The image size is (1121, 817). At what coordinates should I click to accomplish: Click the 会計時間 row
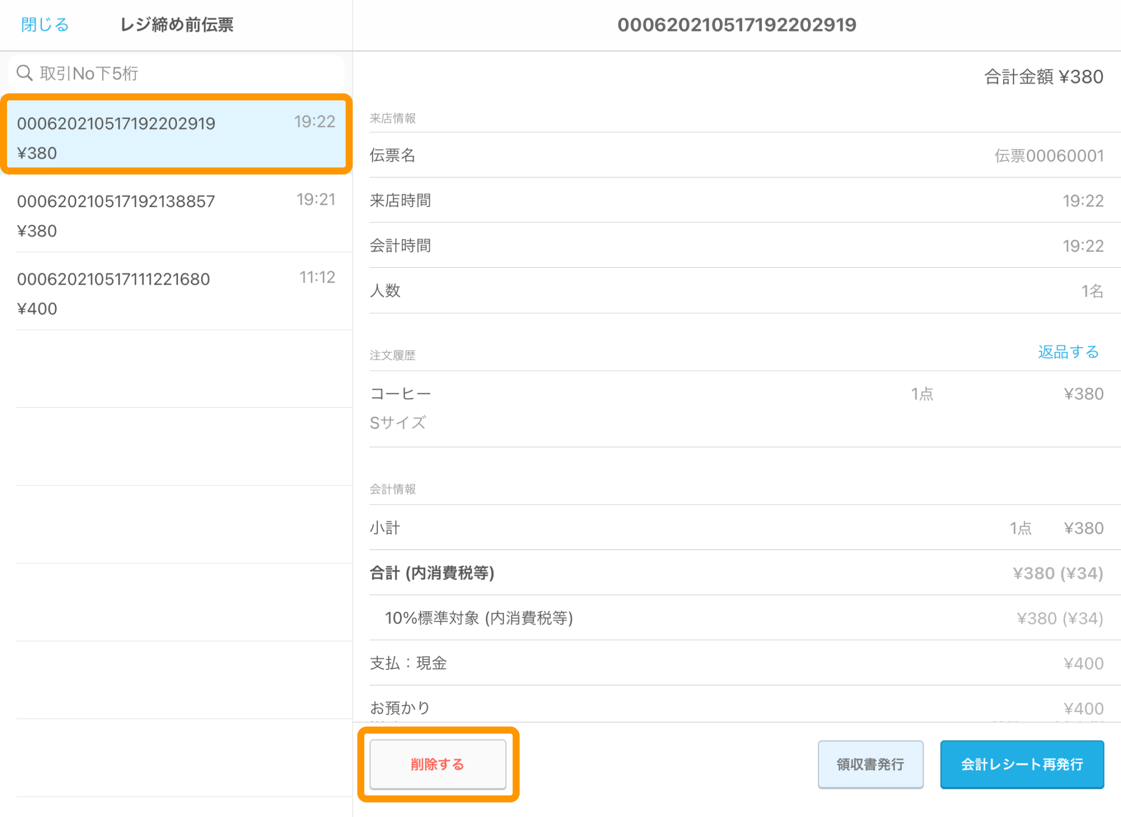pyautogui.click(x=736, y=246)
